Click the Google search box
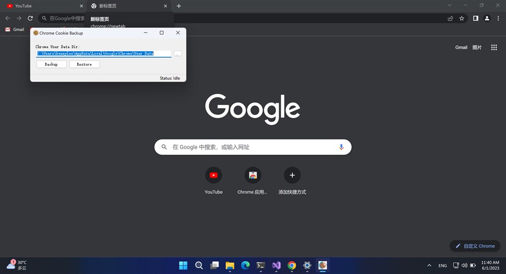Viewport: 506px width, 274px height. click(x=252, y=147)
